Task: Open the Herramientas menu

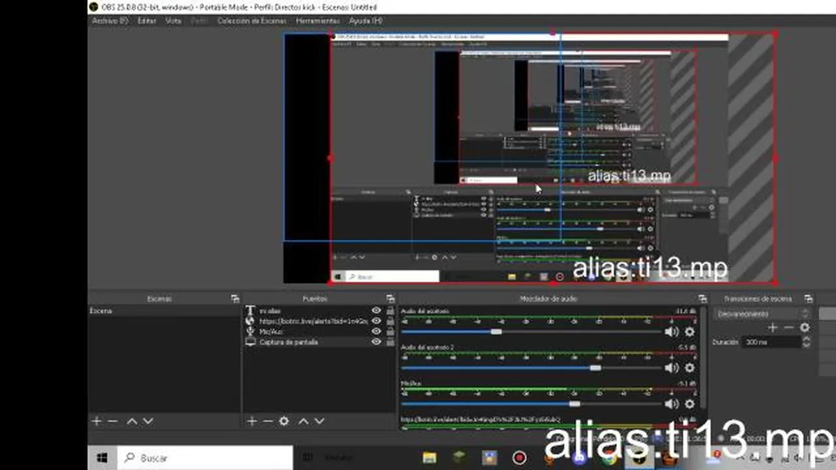Action: click(317, 21)
